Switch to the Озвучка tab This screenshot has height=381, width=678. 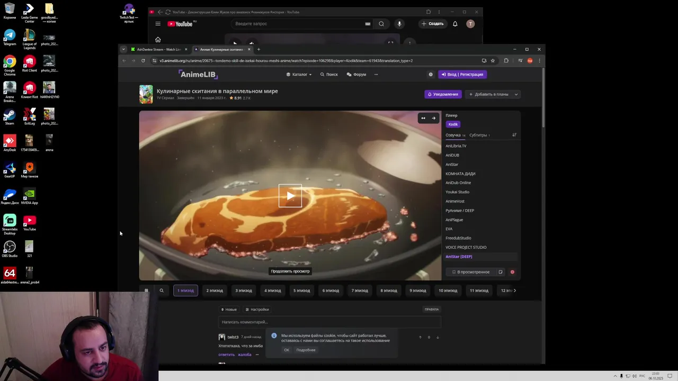tap(455, 135)
